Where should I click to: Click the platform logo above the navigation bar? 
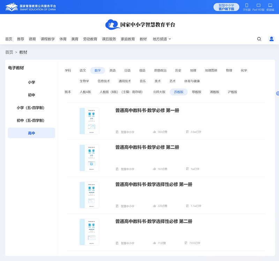139,25
